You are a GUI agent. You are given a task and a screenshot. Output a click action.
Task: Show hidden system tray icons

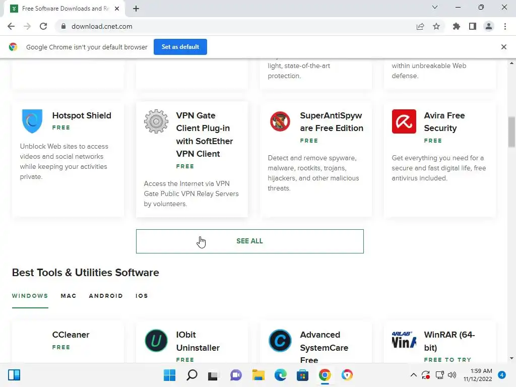coord(414,375)
